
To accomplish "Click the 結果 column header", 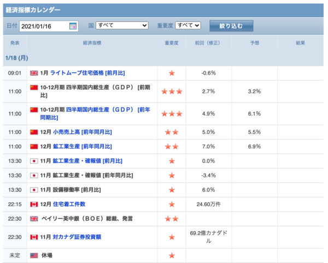I will point(300,43).
